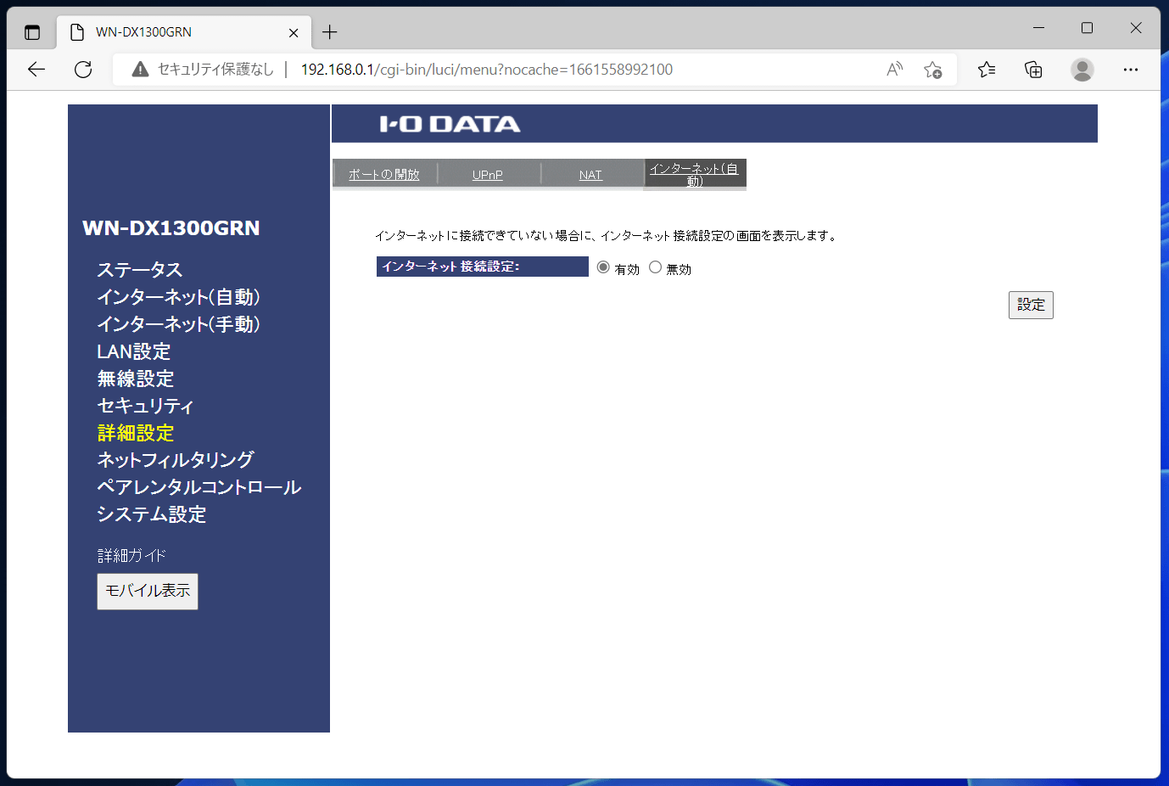Open ネットフィルタリング in the sidebar
The image size is (1169, 786).
(176, 460)
